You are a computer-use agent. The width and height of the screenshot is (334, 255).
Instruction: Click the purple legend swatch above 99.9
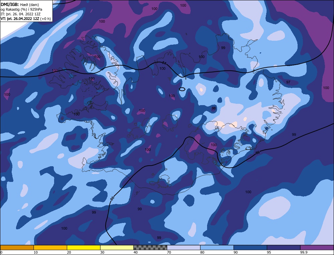click(317, 248)
